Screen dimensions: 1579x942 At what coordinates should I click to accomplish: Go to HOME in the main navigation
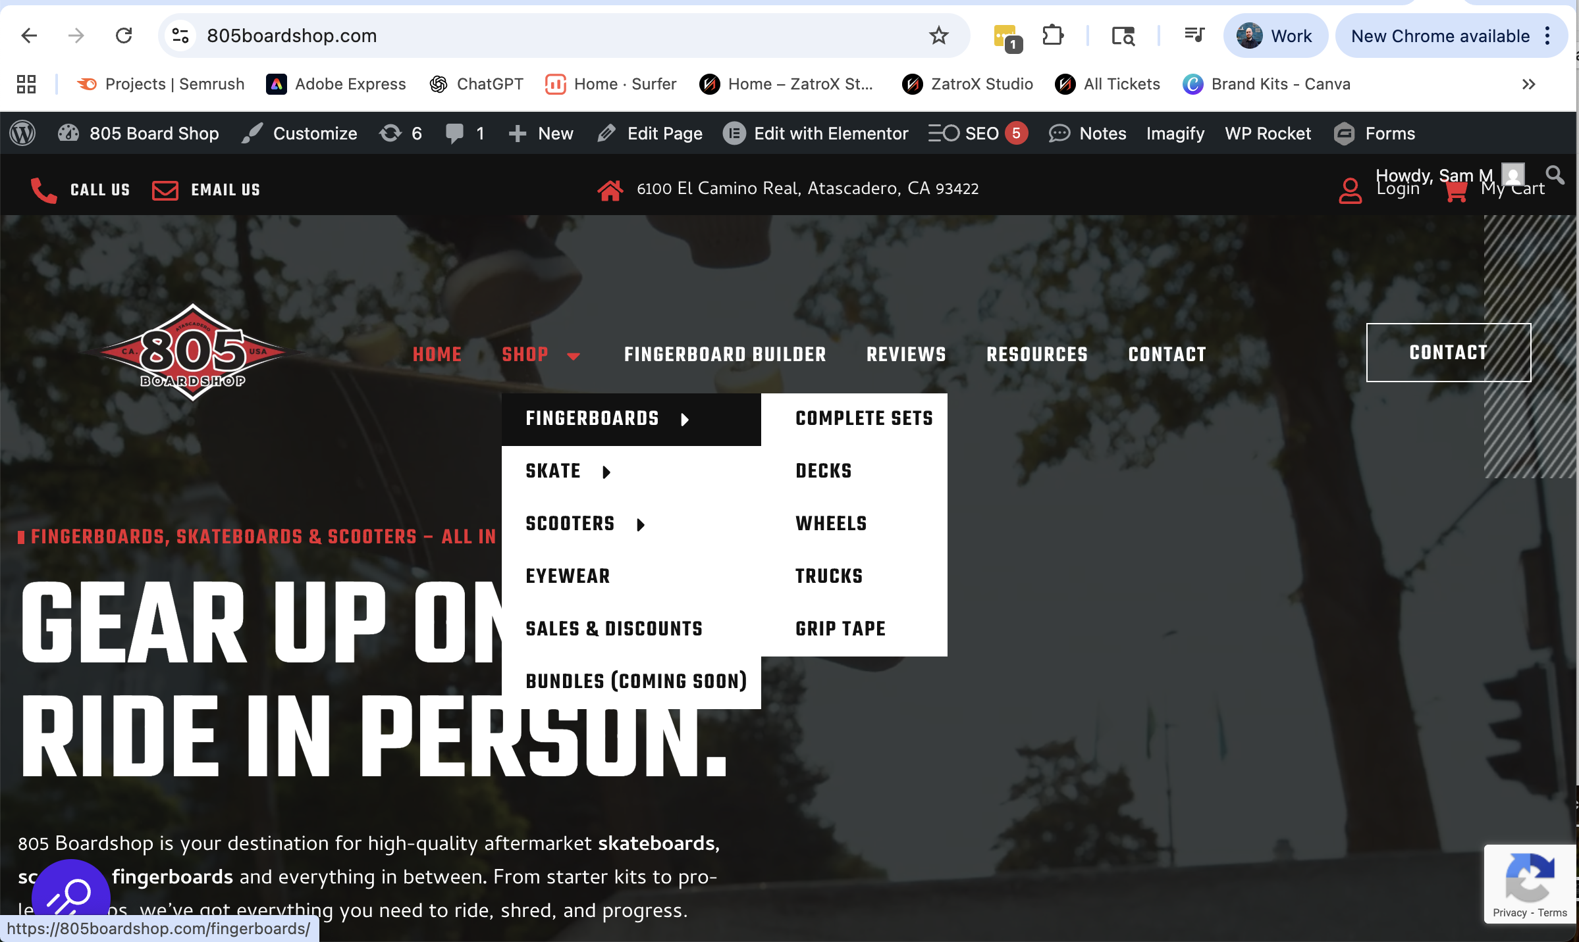point(437,354)
